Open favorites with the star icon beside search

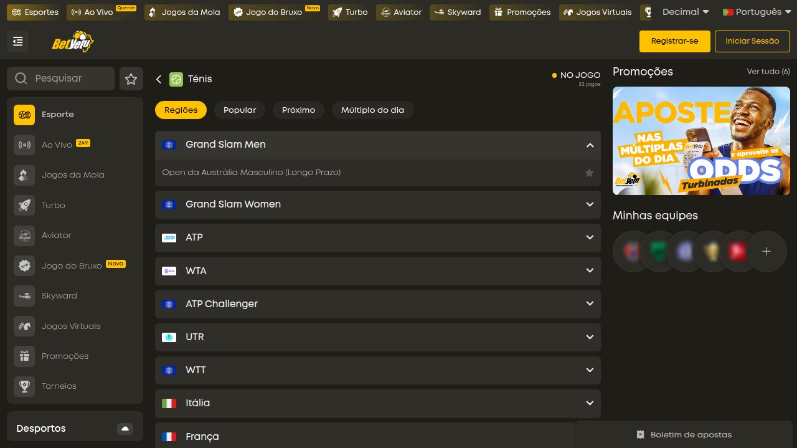tap(131, 79)
